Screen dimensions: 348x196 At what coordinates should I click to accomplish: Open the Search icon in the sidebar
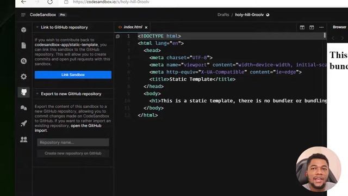(23, 61)
